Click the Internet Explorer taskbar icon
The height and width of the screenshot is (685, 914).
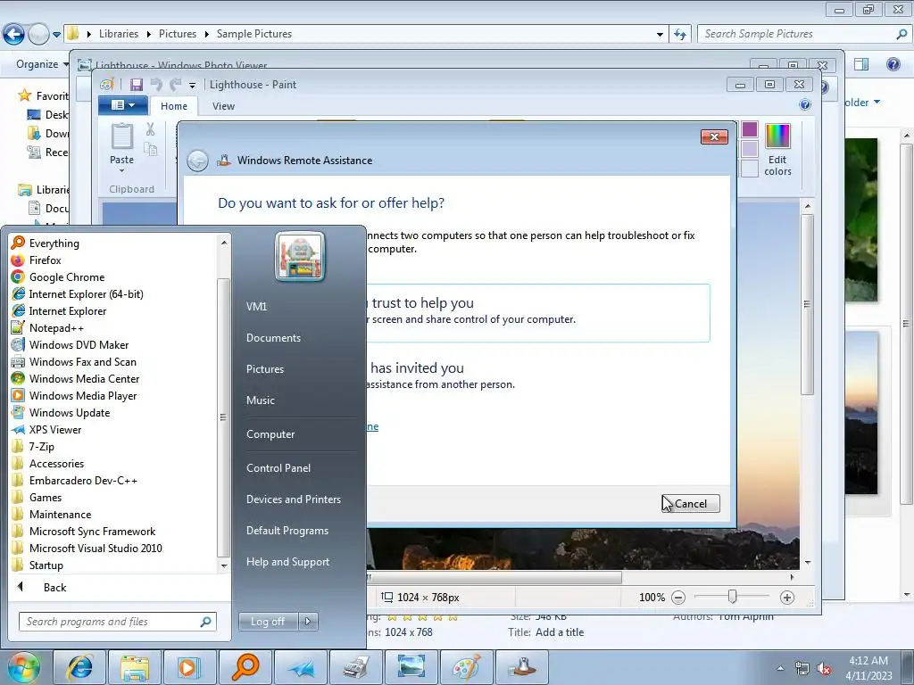click(x=79, y=667)
